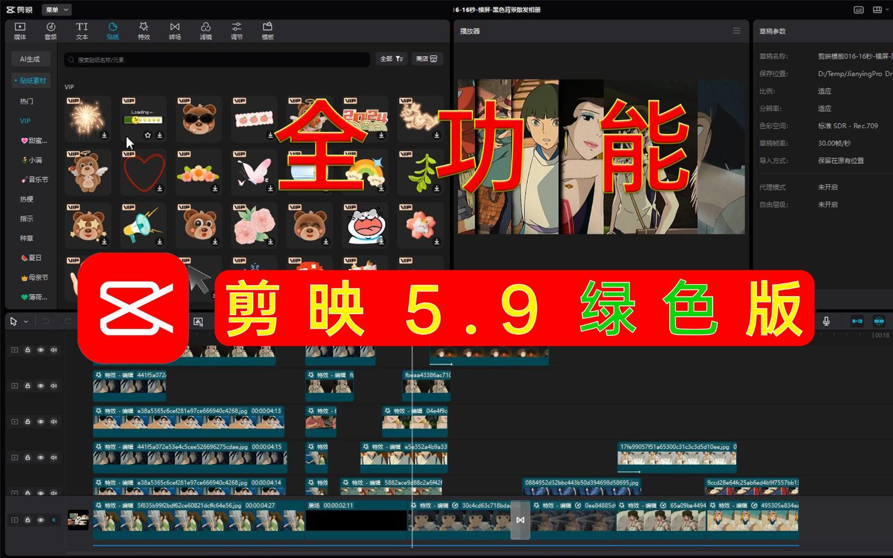893x558 pixels.
Task: Select the 热梗 sticker category
Action: coord(26,199)
